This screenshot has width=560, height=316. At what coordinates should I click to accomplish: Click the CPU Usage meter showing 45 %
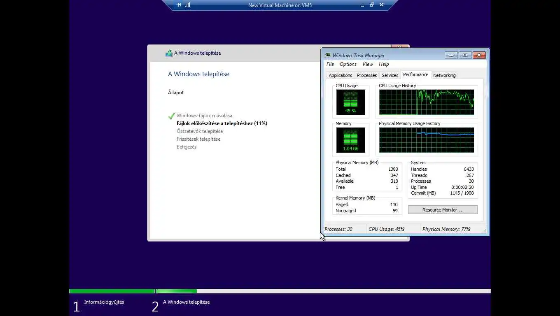pos(350,102)
